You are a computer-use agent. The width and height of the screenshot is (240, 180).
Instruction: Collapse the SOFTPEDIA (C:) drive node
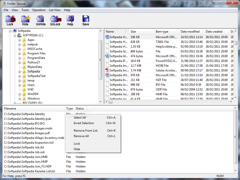[x=15, y=36]
